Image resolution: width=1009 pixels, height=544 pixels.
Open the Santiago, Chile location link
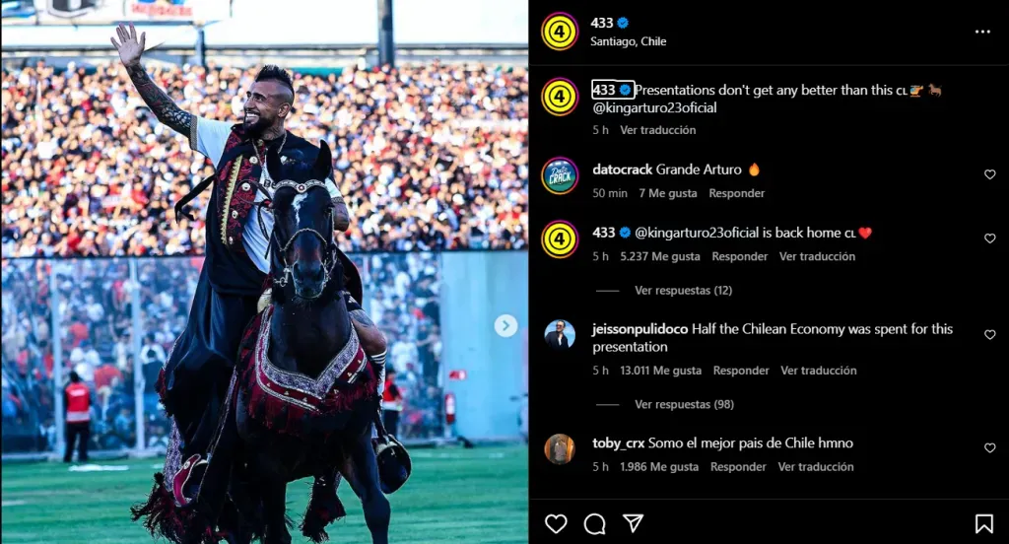tap(628, 41)
